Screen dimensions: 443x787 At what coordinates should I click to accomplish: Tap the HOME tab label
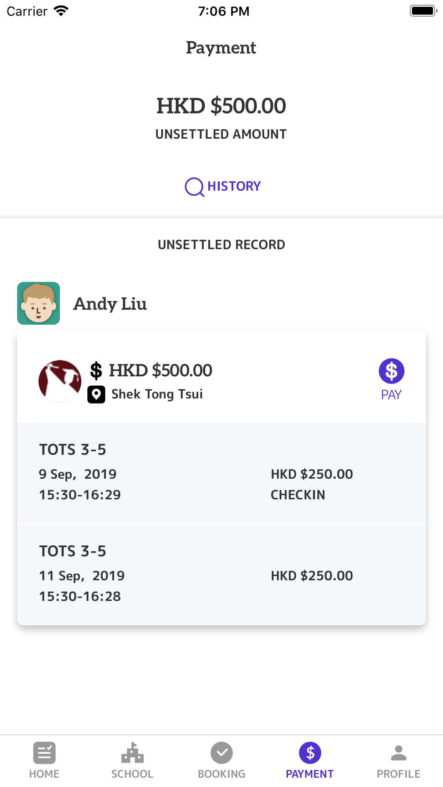click(44, 774)
